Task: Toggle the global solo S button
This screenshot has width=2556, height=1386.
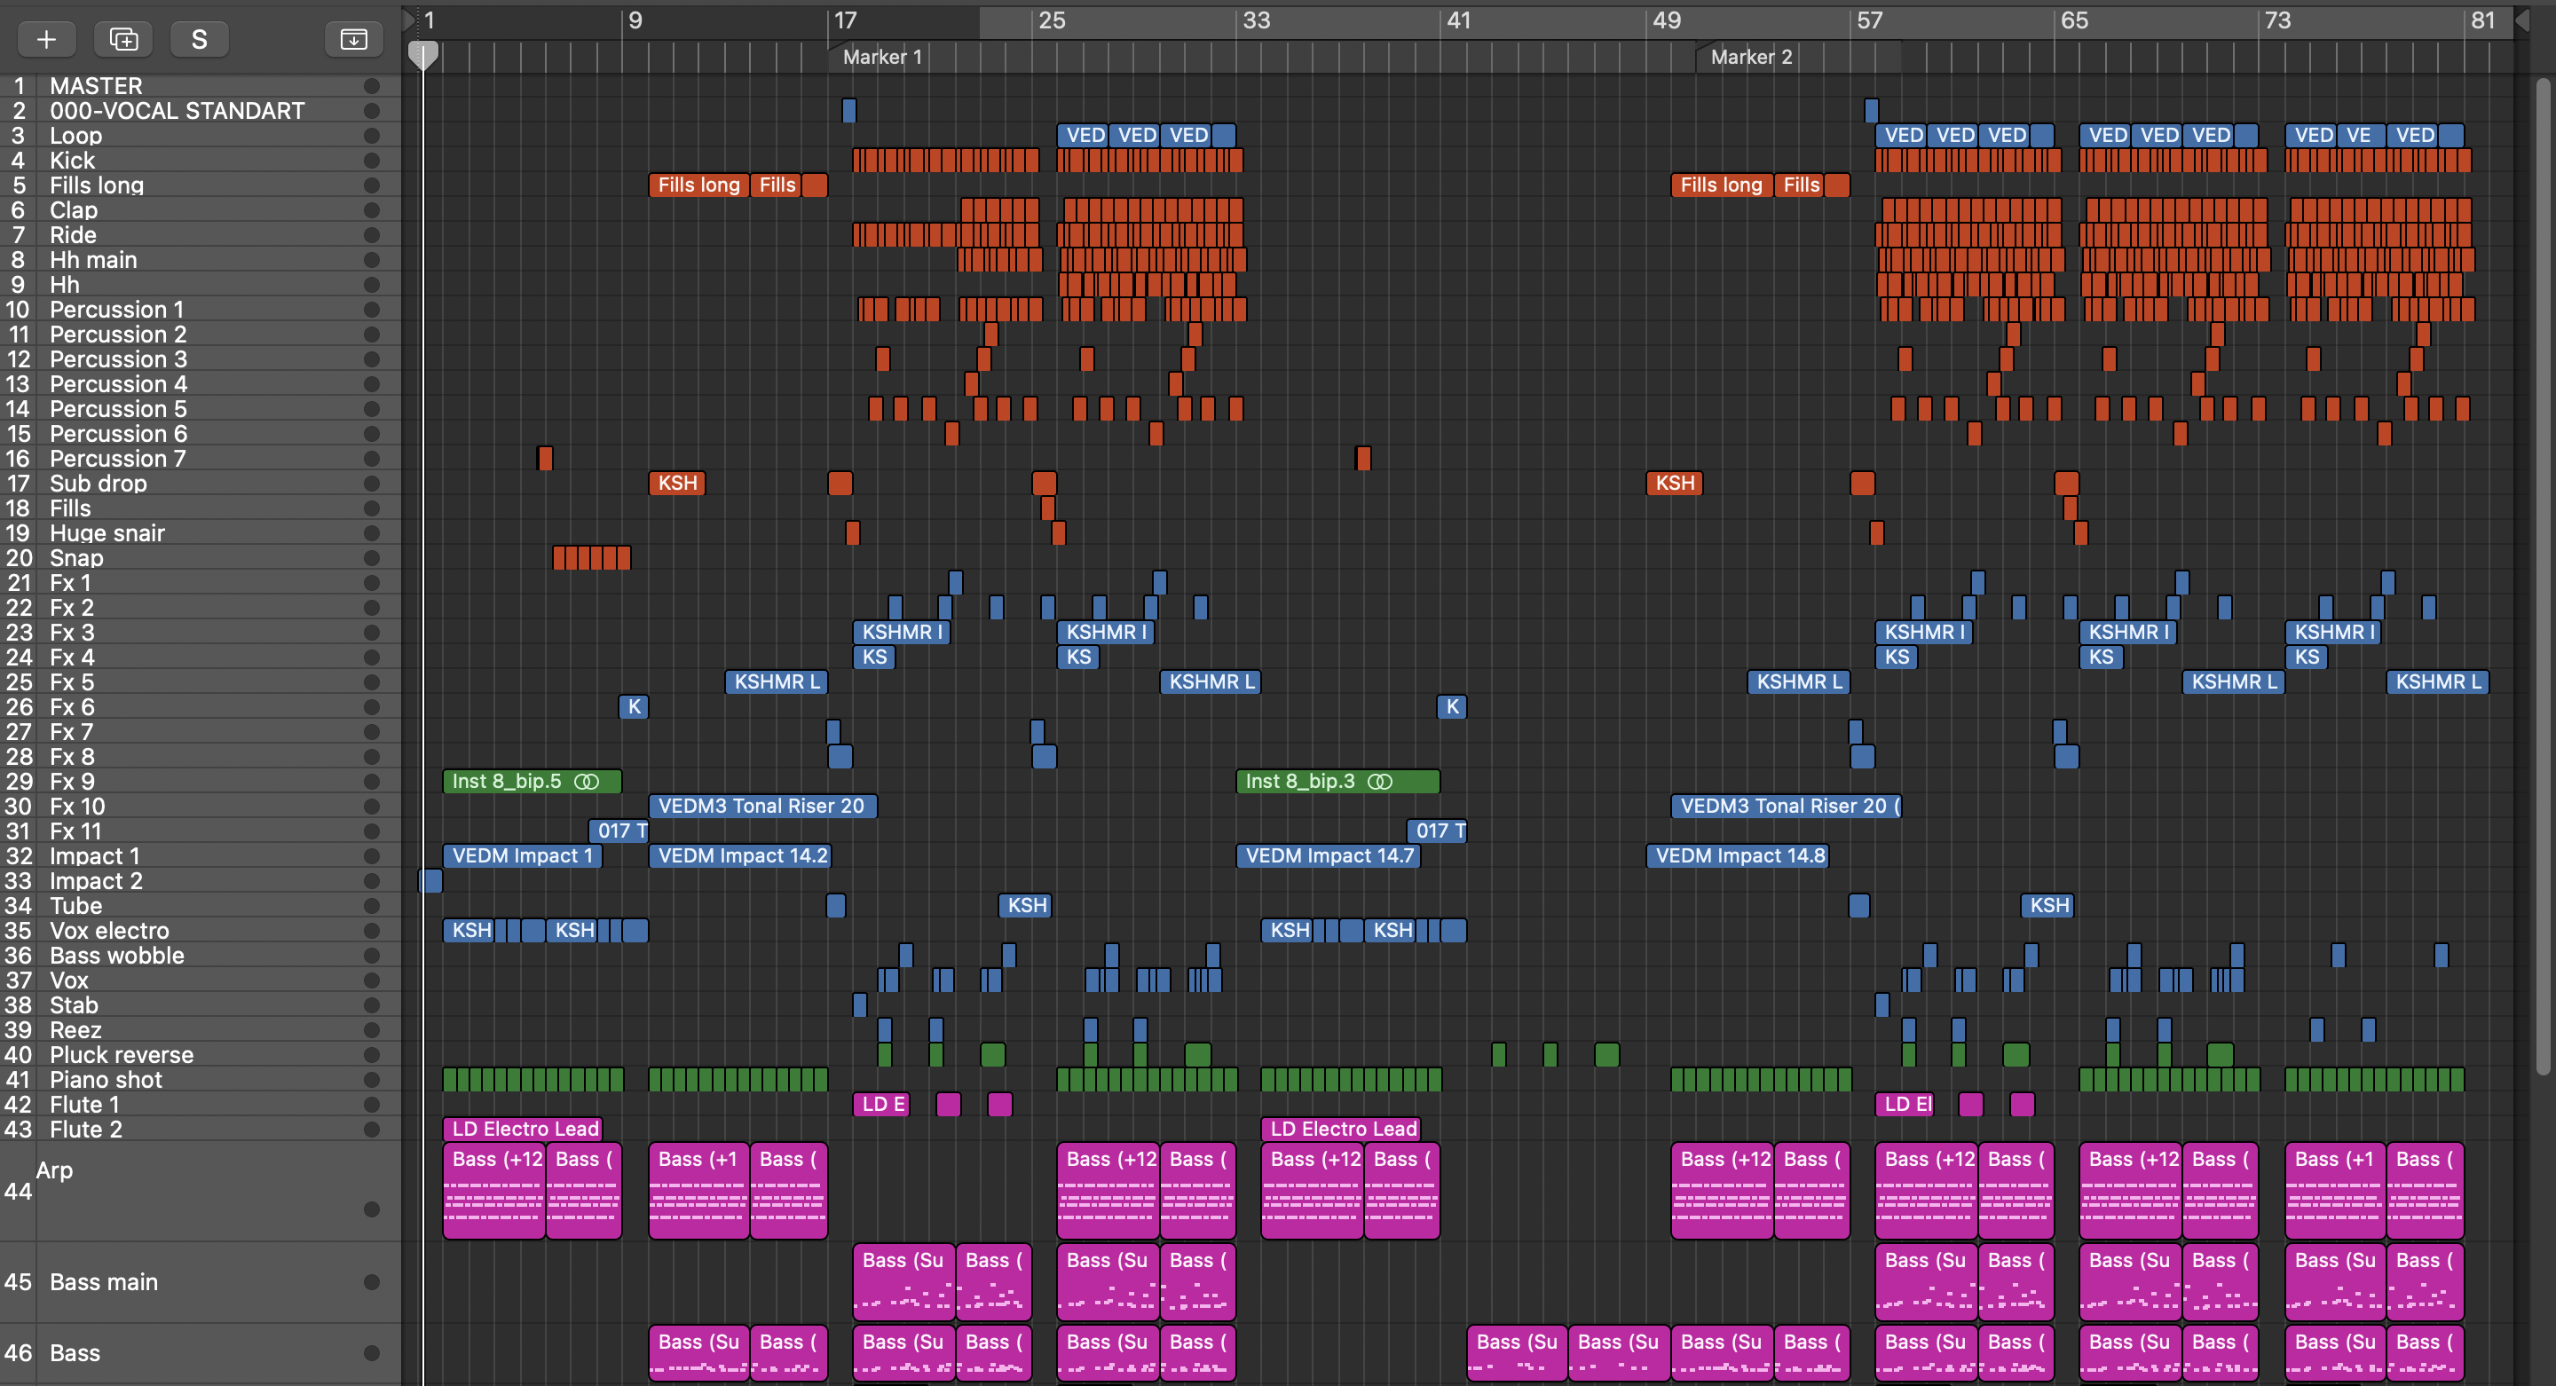Action: pos(200,39)
